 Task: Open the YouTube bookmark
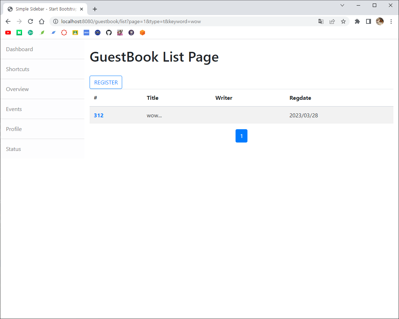8,33
